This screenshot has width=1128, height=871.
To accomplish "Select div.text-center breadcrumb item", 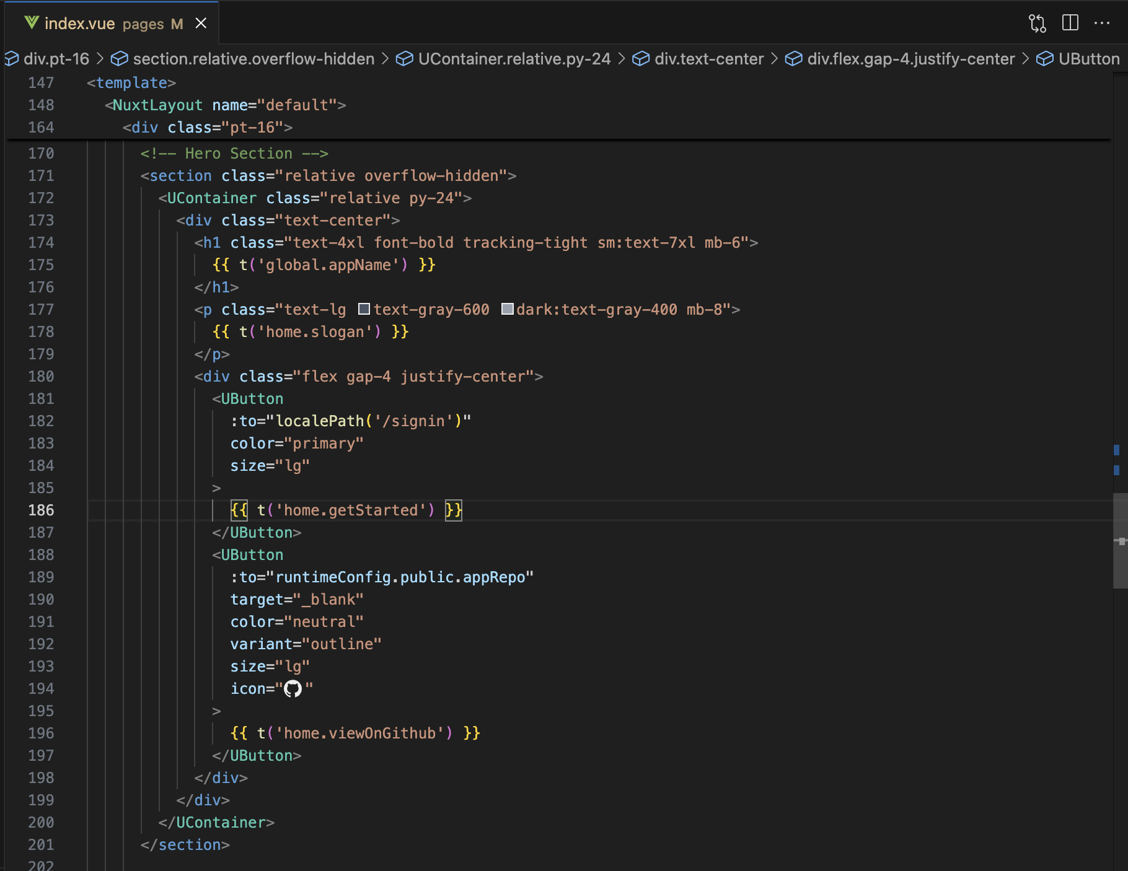I will click(x=708, y=59).
